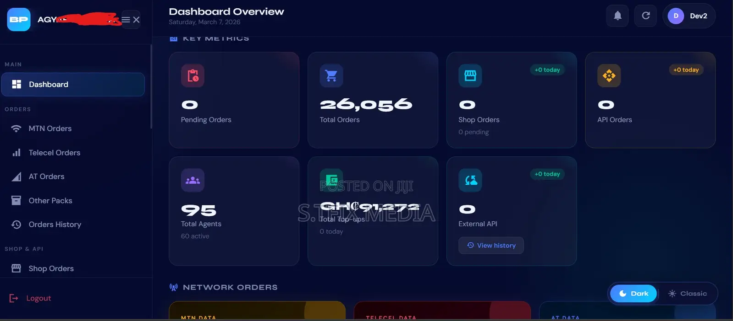Select Dashboard in the sidebar
This screenshot has height=321, width=733.
click(73, 84)
